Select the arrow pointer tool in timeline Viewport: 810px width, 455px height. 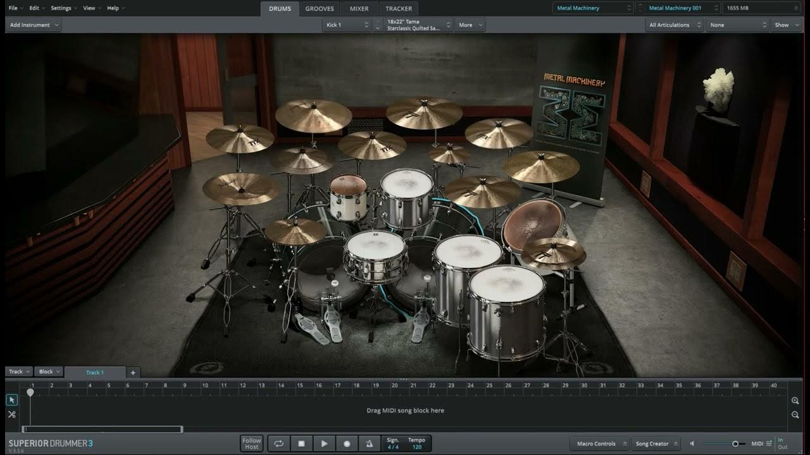(x=11, y=400)
